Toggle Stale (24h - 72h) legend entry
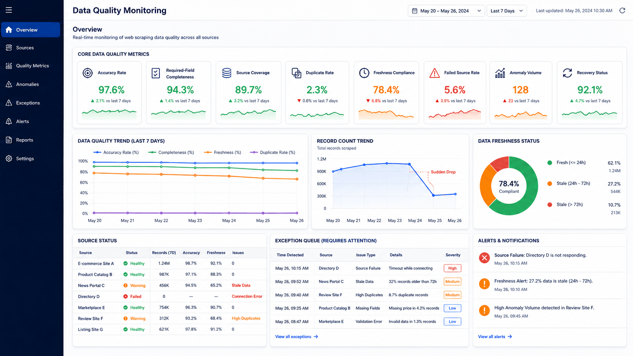 click(569, 183)
